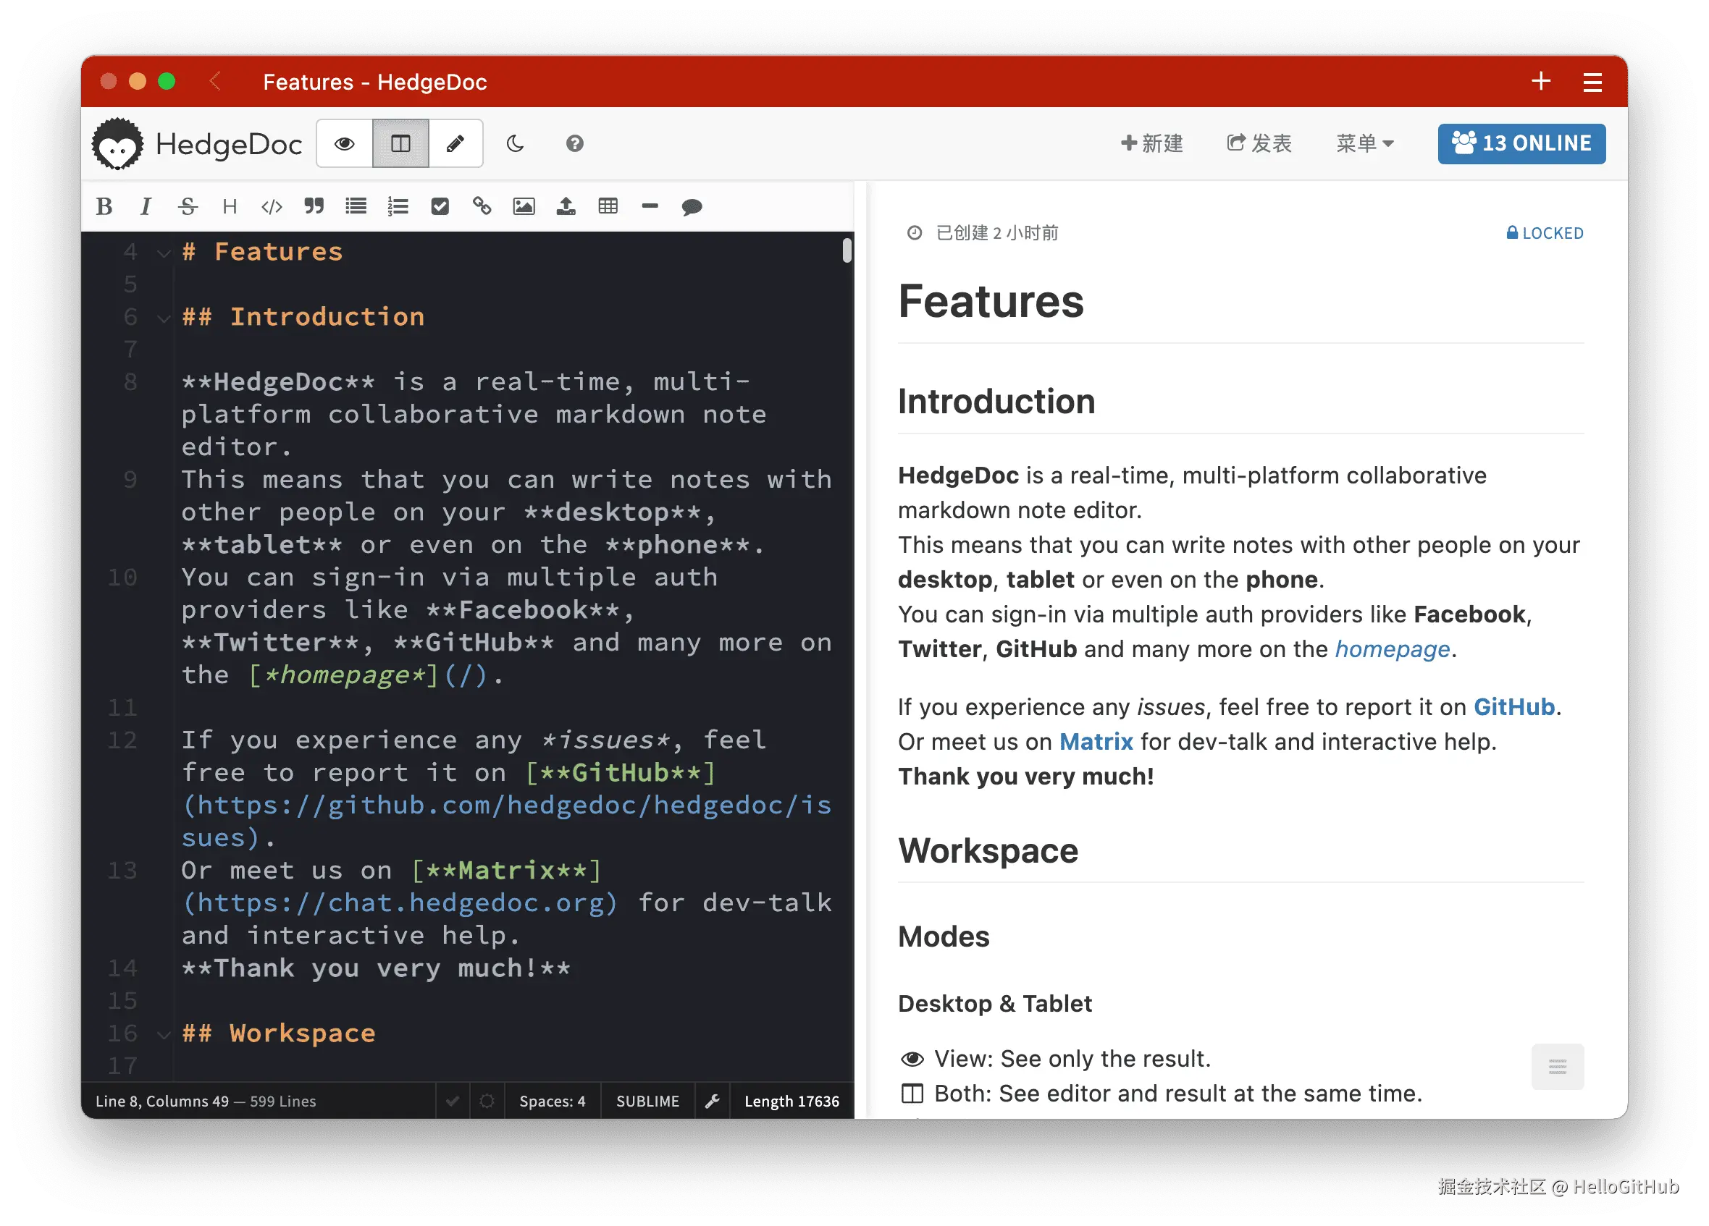Open the help question mark icon

pos(575,143)
